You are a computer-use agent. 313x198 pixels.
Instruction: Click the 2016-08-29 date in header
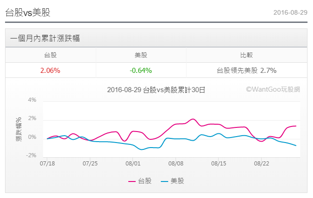290,12
